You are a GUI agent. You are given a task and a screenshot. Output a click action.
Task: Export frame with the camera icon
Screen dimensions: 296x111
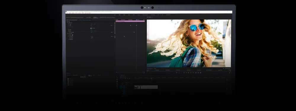coord(200,73)
